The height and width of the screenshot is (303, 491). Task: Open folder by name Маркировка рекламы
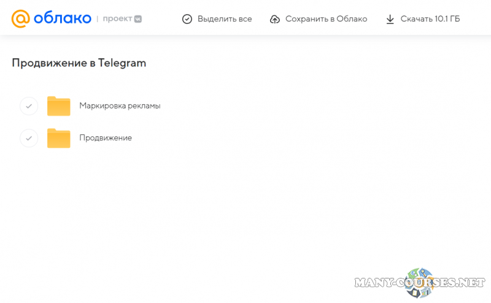(x=120, y=105)
